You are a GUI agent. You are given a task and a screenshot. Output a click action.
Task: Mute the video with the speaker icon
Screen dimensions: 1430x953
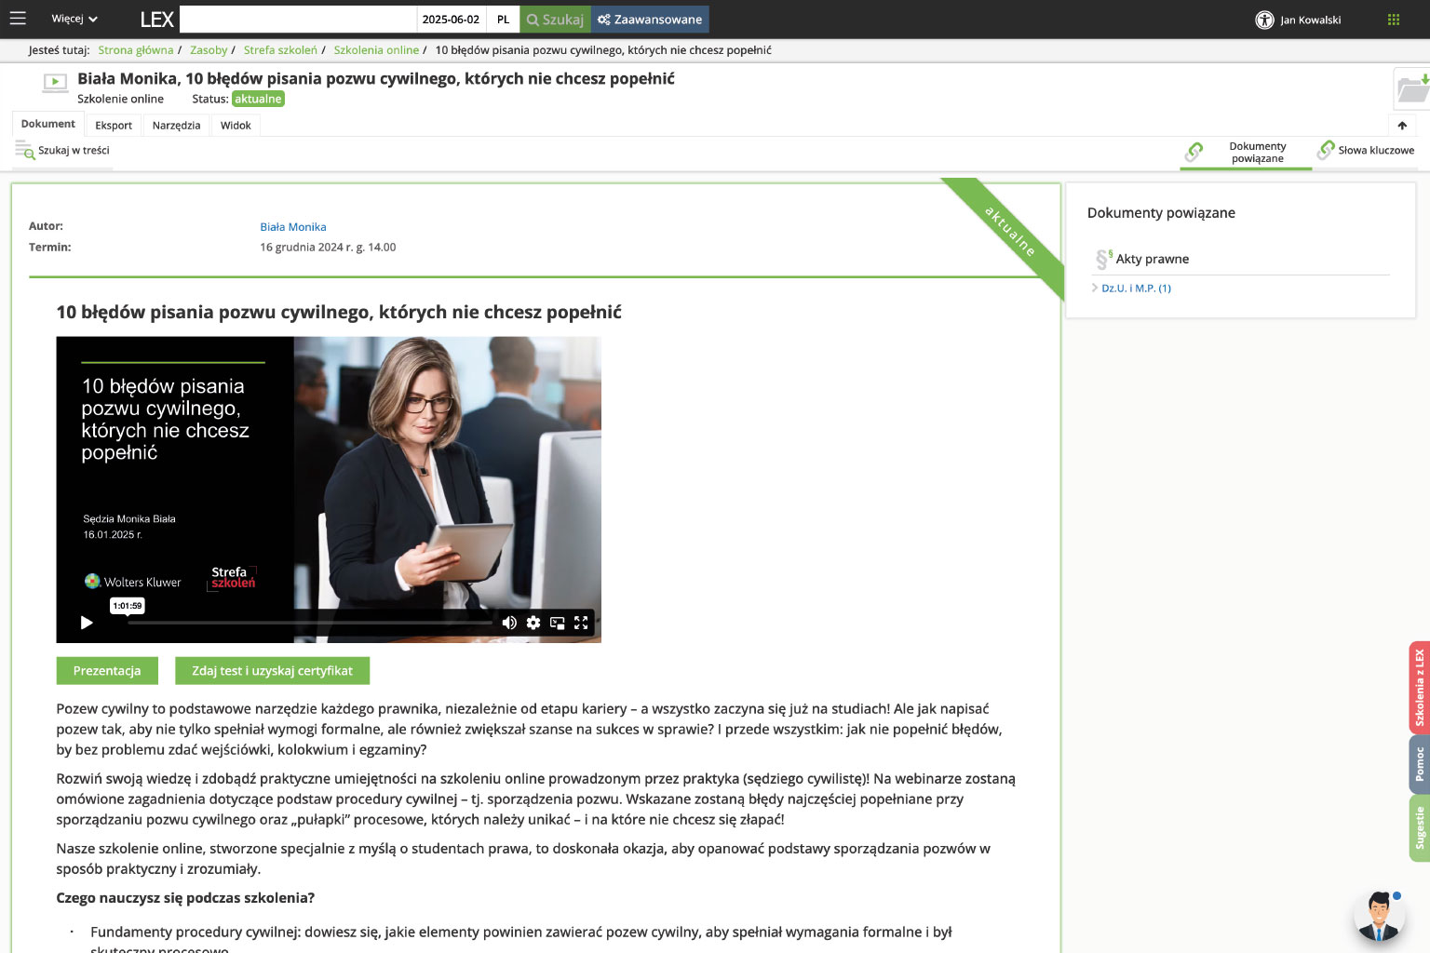pyautogui.click(x=509, y=623)
